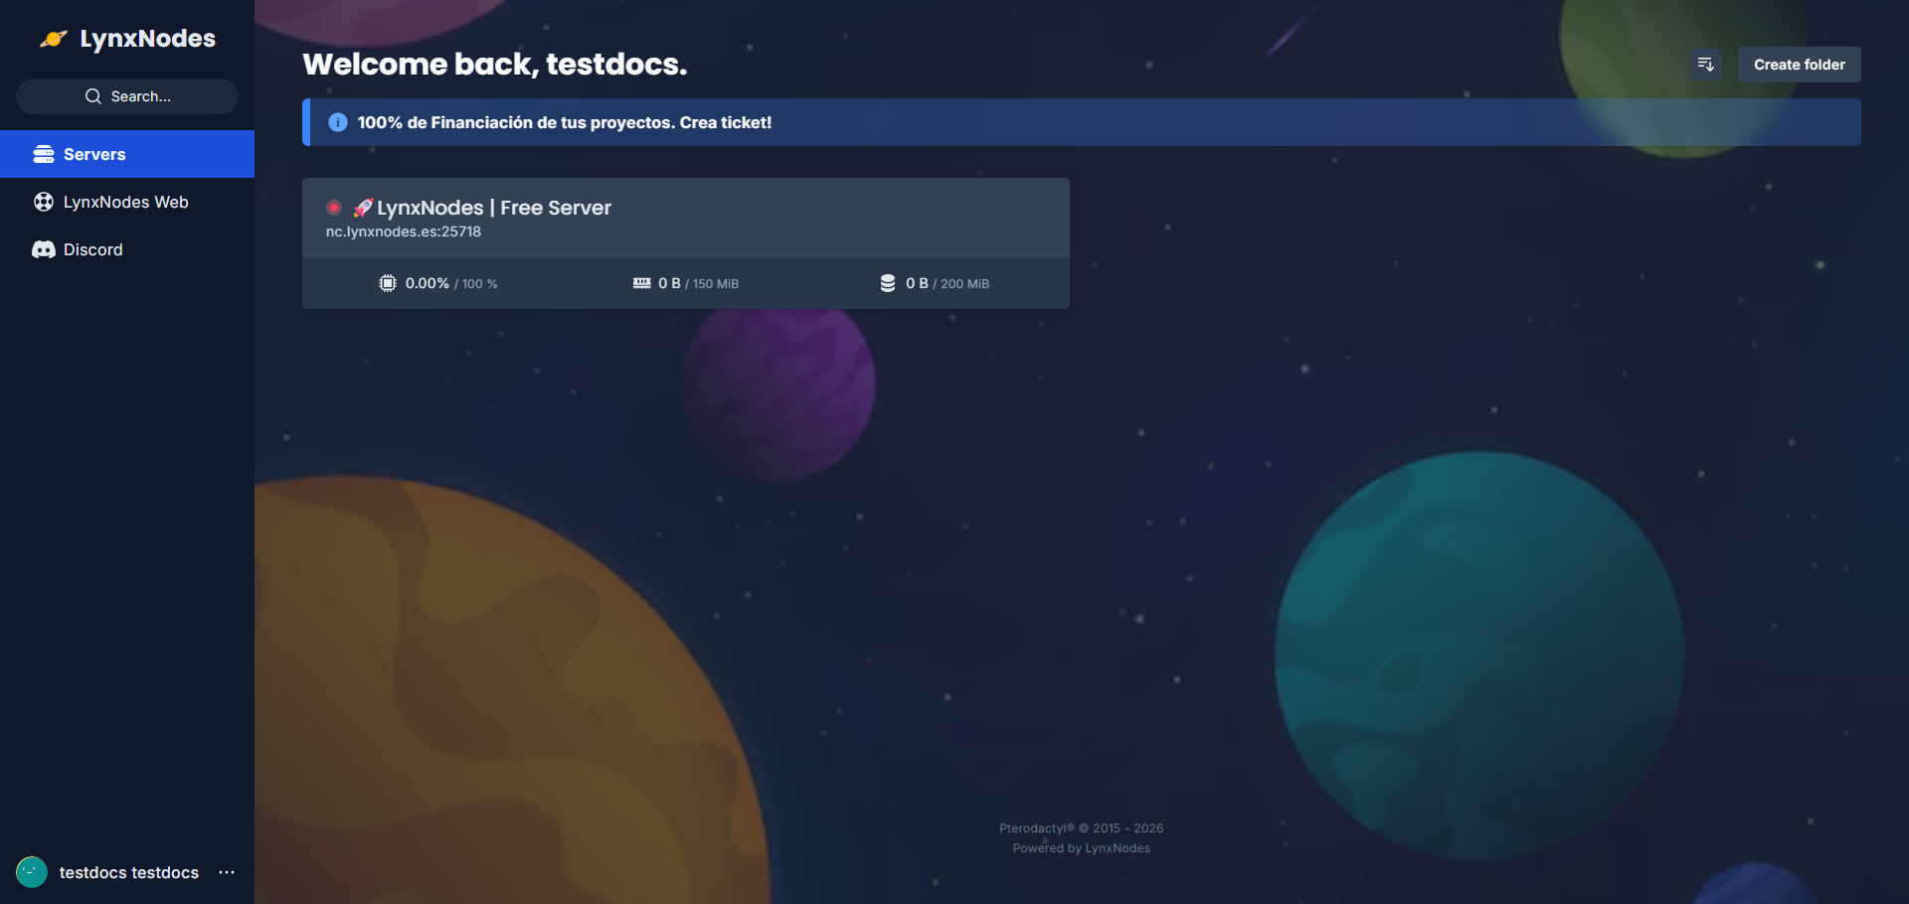Image resolution: width=1909 pixels, height=904 pixels.
Task: Click the 0 B / 200 MiB disk value
Action: coord(948,283)
